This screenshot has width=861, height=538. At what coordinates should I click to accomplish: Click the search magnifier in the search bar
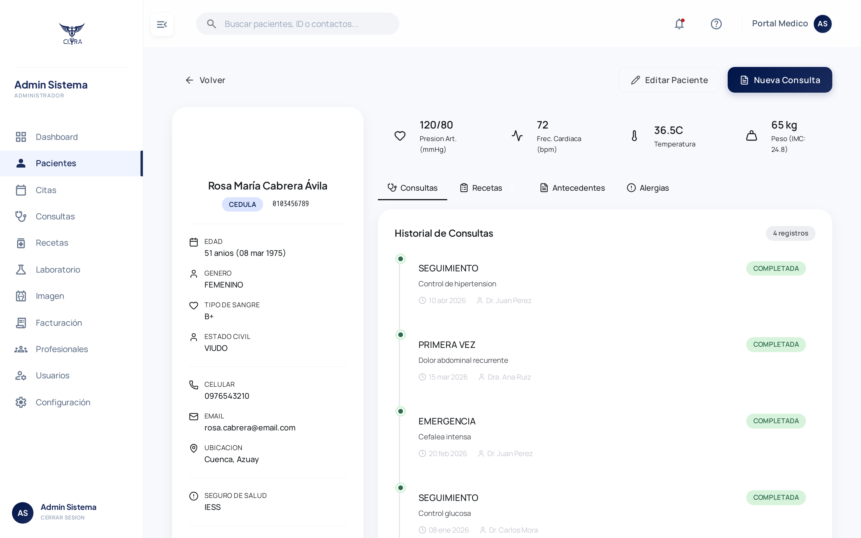(x=212, y=24)
